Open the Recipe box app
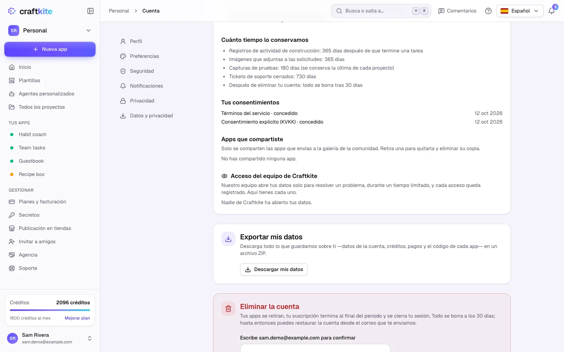The image size is (564, 352). coord(50,174)
